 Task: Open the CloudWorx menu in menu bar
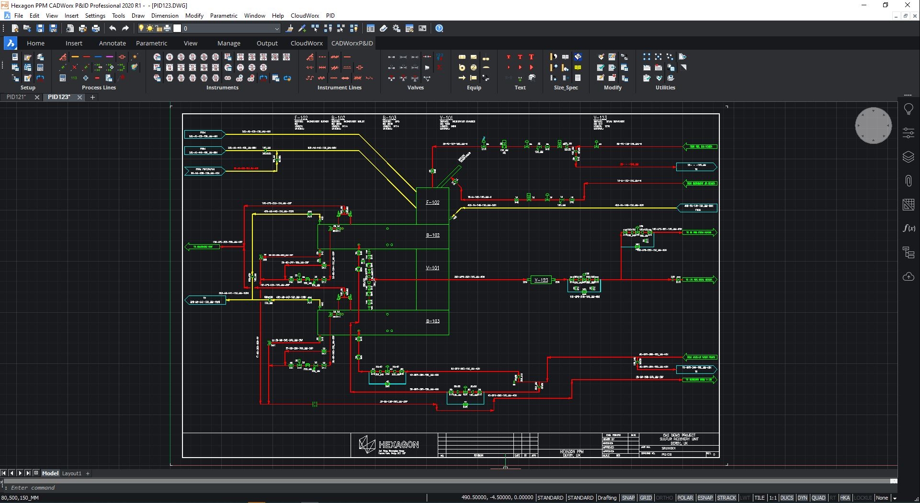point(305,15)
